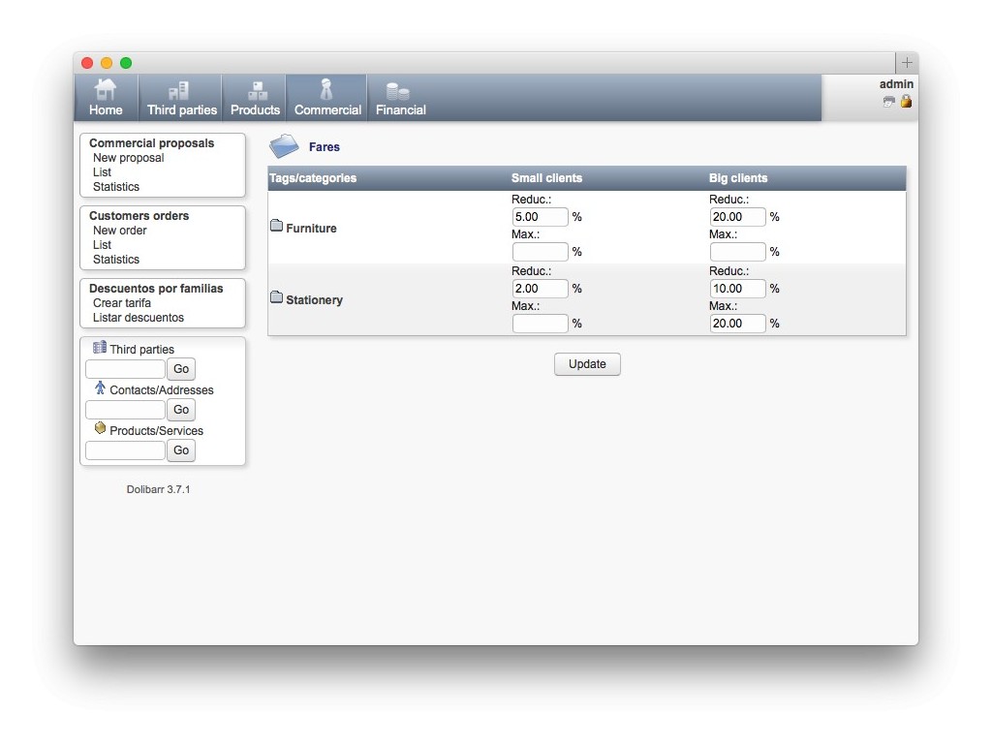Edit Stationery Big clients Reduc. field
Image resolution: width=992 pixels, height=744 pixels.
coord(737,289)
